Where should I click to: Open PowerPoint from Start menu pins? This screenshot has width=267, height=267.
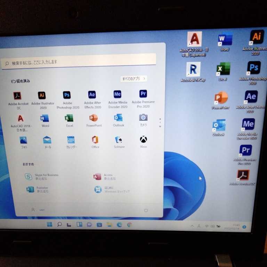(x=94, y=120)
